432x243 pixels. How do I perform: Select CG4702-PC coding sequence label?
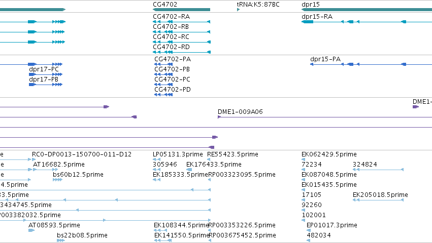coord(172,79)
